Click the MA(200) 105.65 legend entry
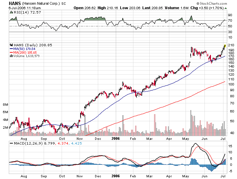This screenshot has width=237, height=179. [25, 53]
